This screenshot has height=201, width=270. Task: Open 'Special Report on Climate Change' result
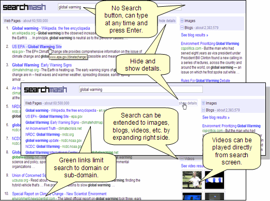coord(59,194)
